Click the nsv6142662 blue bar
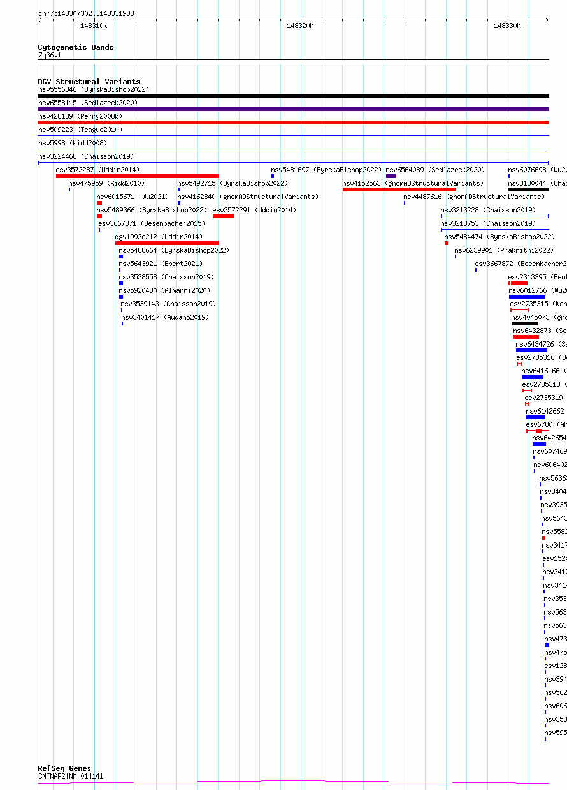The image size is (567, 790). [x=535, y=417]
